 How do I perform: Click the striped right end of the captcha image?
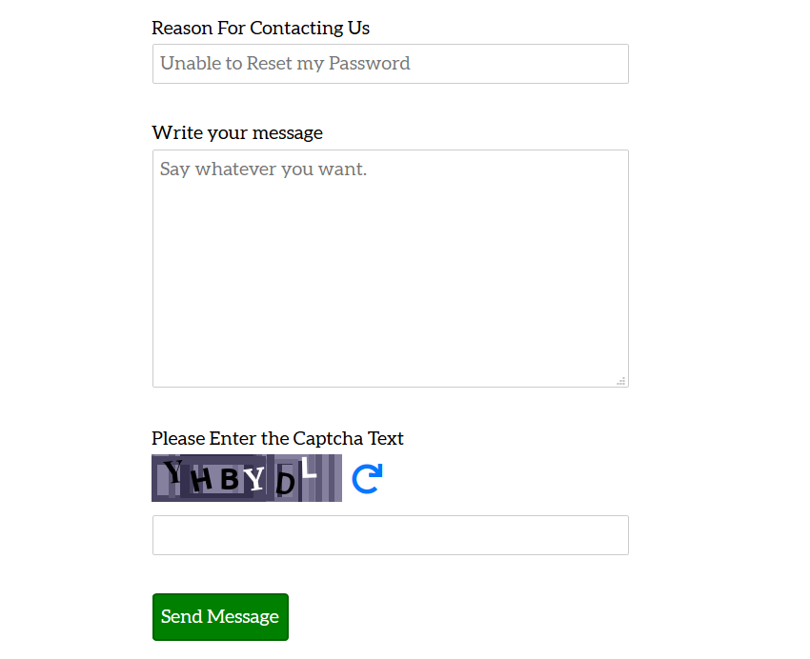329,478
